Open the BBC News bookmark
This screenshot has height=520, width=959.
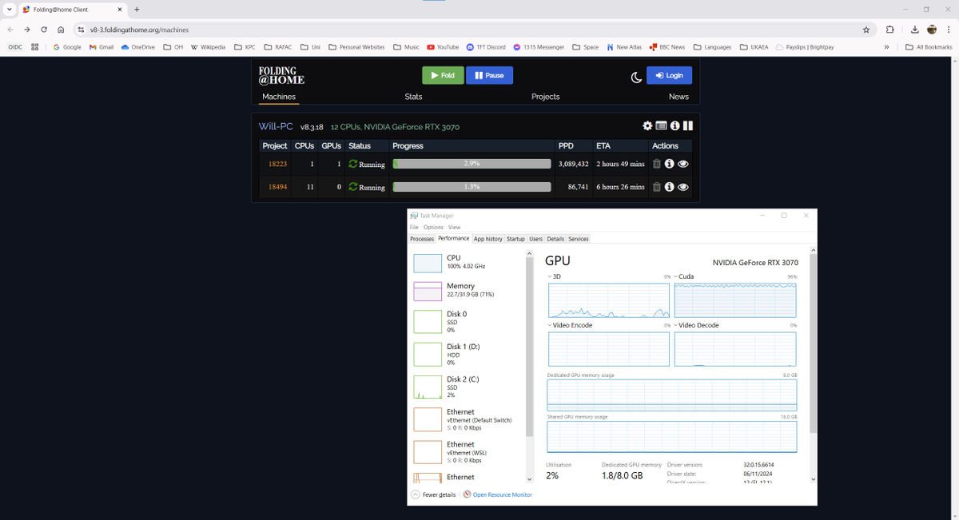667,47
